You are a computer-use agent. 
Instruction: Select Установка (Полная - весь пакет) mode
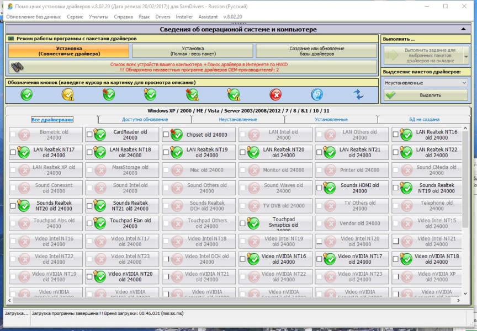coord(193,51)
